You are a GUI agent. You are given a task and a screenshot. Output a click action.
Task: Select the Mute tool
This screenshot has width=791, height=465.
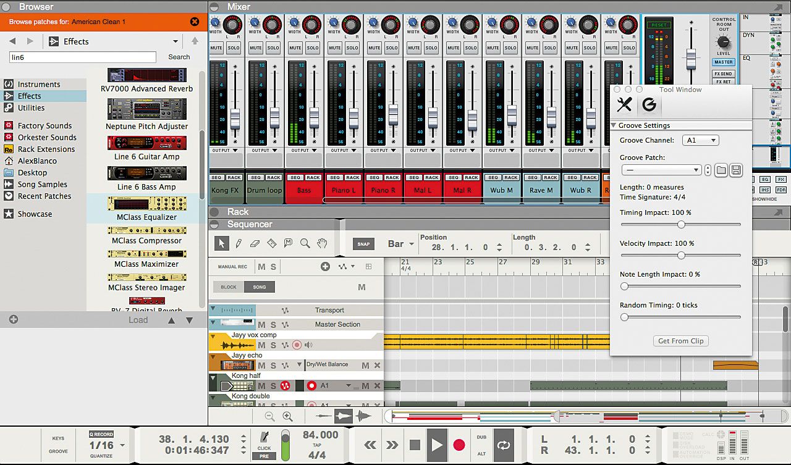coord(288,243)
